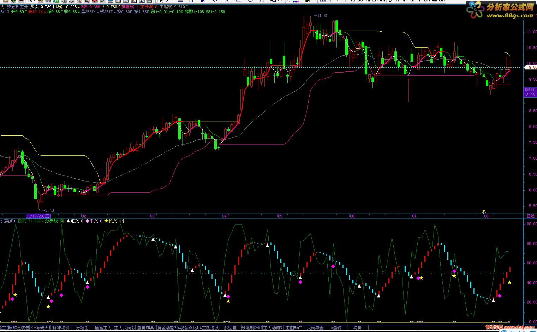The width and height of the screenshot is (537, 332).
Task: Select the 买卖单差 tab
Action: [315, 328]
